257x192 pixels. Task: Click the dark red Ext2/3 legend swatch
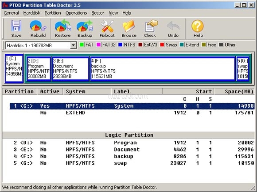click(140, 45)
